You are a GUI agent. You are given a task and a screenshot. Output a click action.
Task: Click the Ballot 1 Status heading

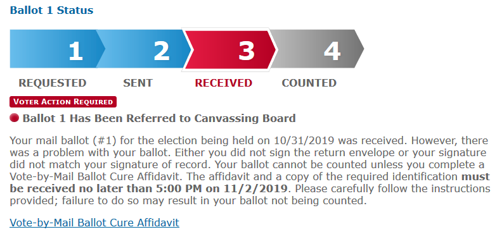52,10
